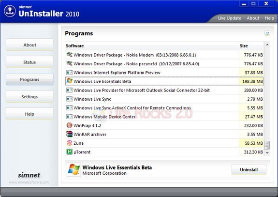Screen dimensions: 278x197
Task: Click the Nokia Modem driver package icon
Action: (x=69, y=55)
